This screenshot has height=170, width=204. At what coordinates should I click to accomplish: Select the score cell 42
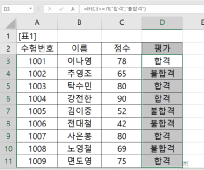[x=122, y=124]
